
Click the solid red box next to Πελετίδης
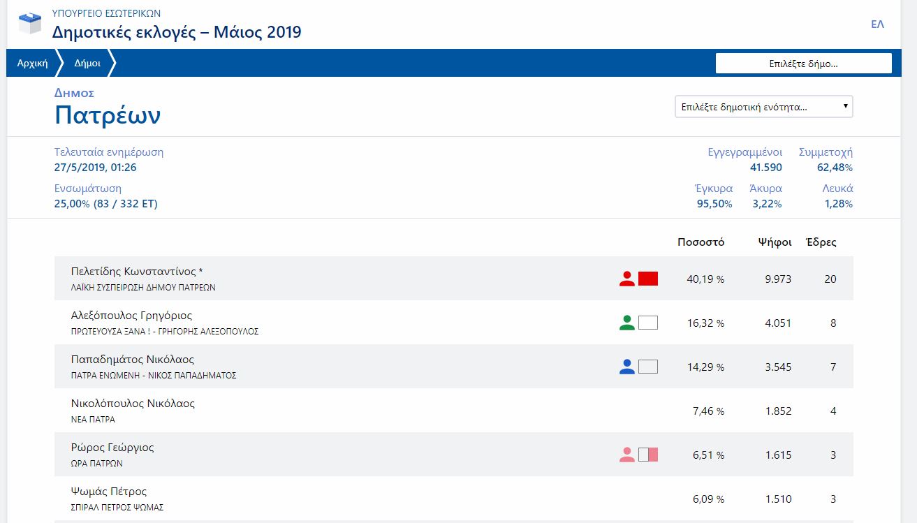point(648,279)
